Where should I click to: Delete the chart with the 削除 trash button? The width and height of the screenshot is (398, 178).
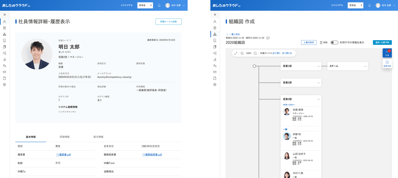324,43
